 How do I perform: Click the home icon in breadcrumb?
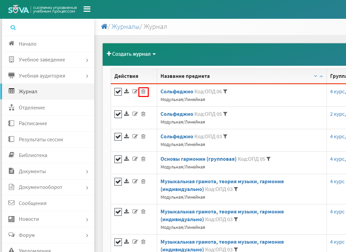pos(104,27)
